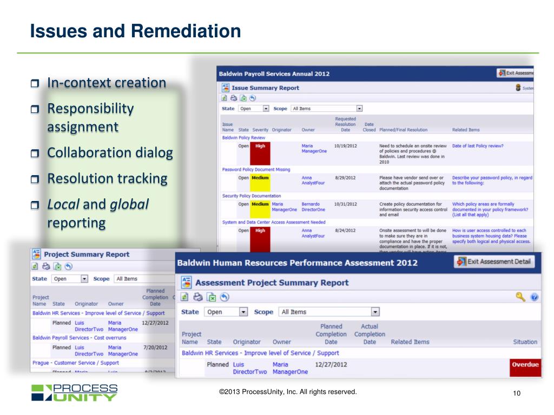Click Luis DirectorTwo originator in Assessment report
The height and width of the screenshot is (415, 554).
(250, 368)
